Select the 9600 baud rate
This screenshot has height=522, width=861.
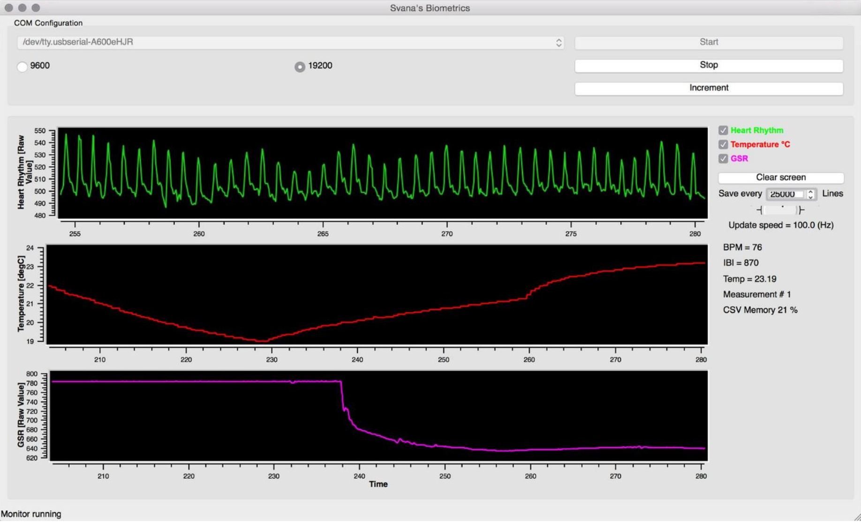tap(22, 67)
